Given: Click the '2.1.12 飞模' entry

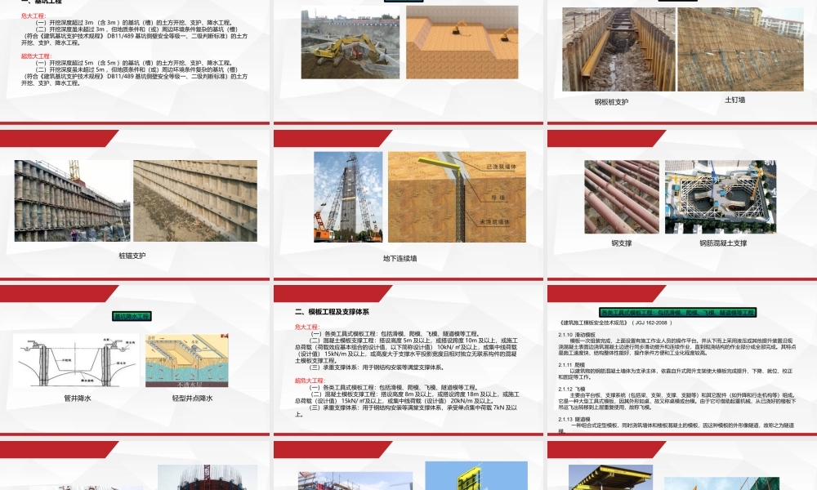Looking at the screenshot, I should [572, 389].
